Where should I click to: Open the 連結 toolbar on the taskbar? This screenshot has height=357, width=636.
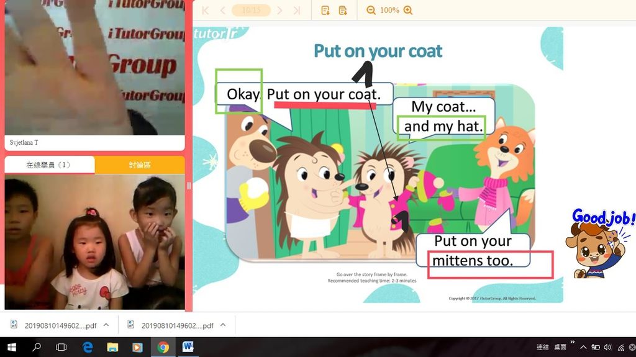(543, 347)
